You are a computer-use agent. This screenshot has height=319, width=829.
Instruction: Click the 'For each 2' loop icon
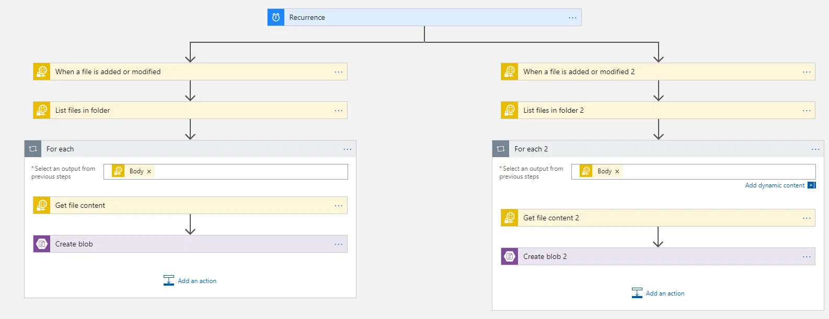(501, 149)
